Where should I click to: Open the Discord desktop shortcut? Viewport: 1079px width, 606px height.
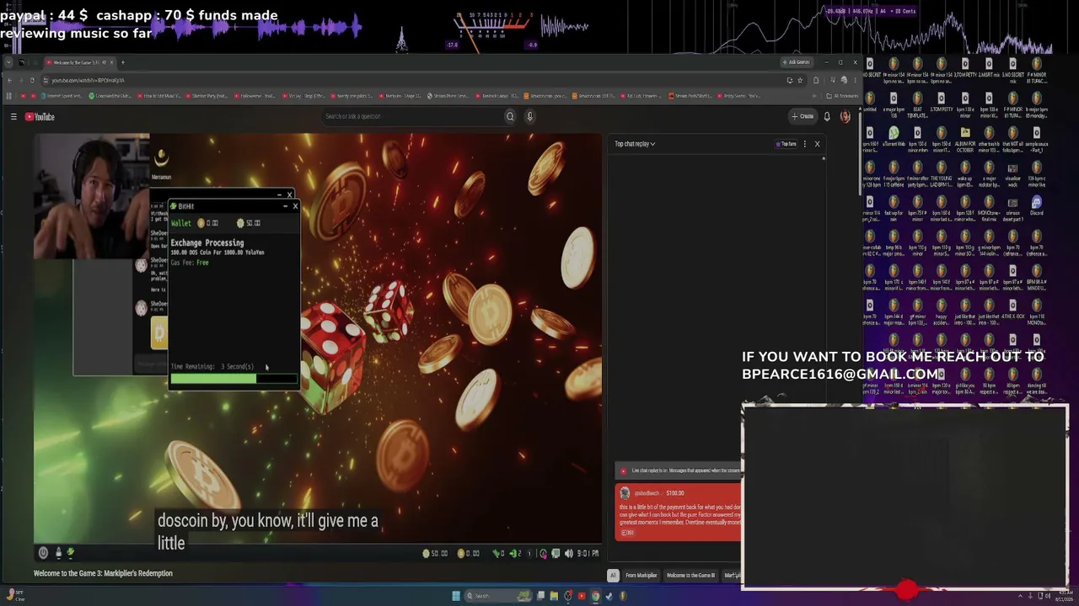pyautogui.click(x=1037, y=206)
